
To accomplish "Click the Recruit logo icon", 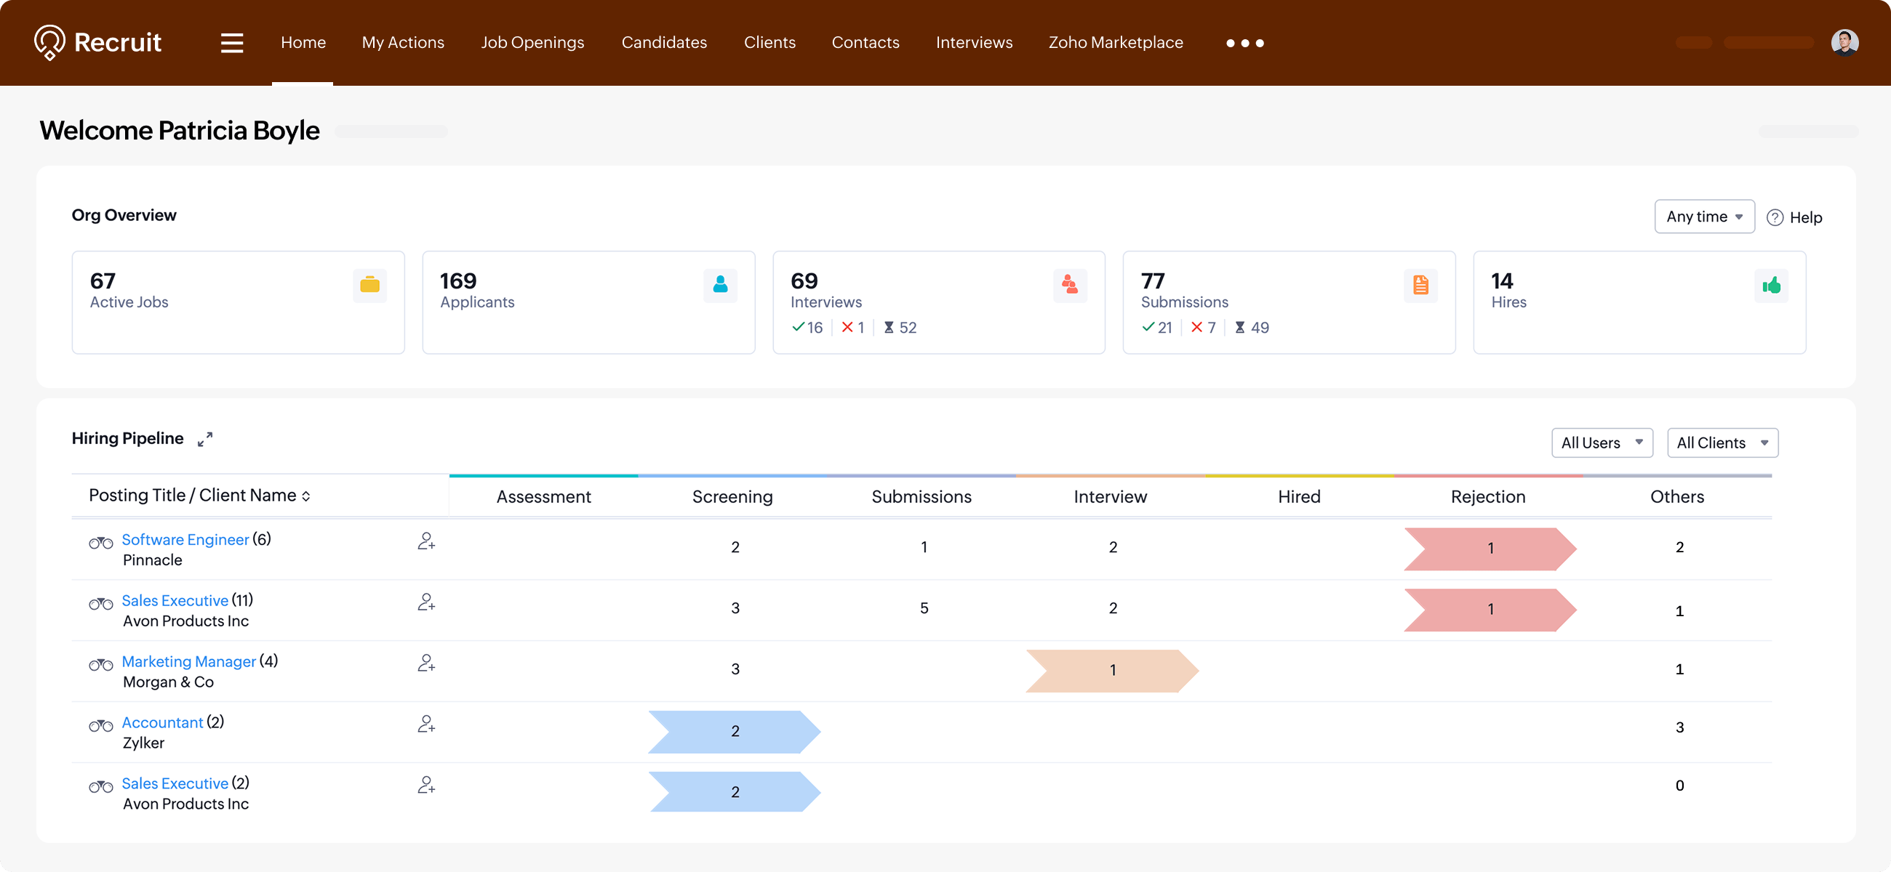I will [x=50, y=43].
